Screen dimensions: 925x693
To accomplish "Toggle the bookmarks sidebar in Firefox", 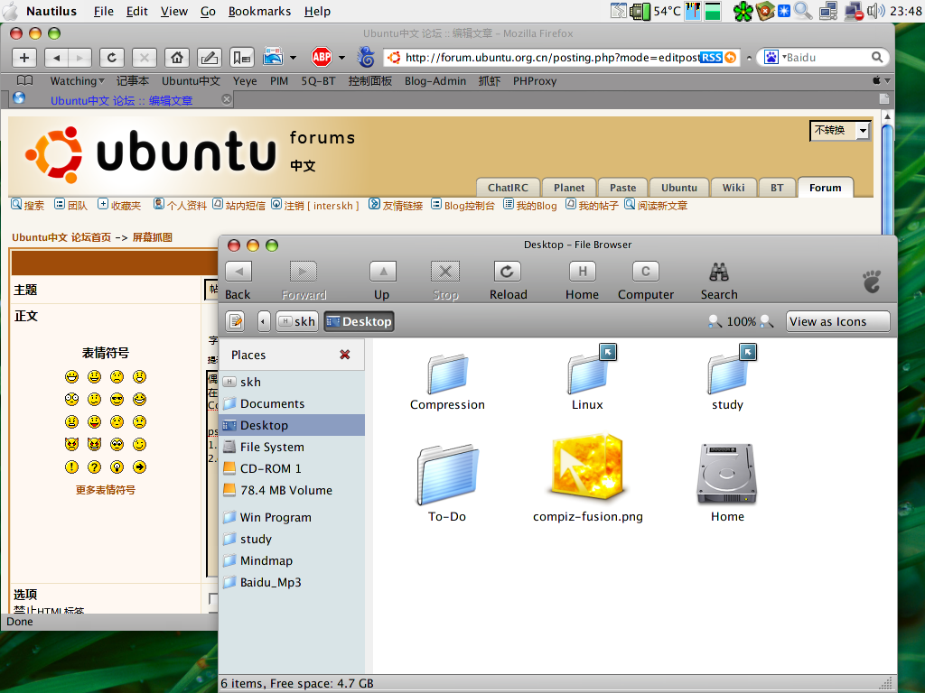I will pos(242,58).
